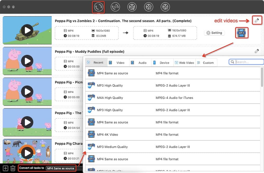Image resolution: width=264 pixels, height=173 pixels.
Task: Open the Custom format tab
Action: (206, 63)
